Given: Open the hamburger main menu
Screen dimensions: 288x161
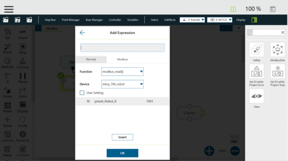Looking at the screenshot, I should pyautogui.click(x=9, y=9).
